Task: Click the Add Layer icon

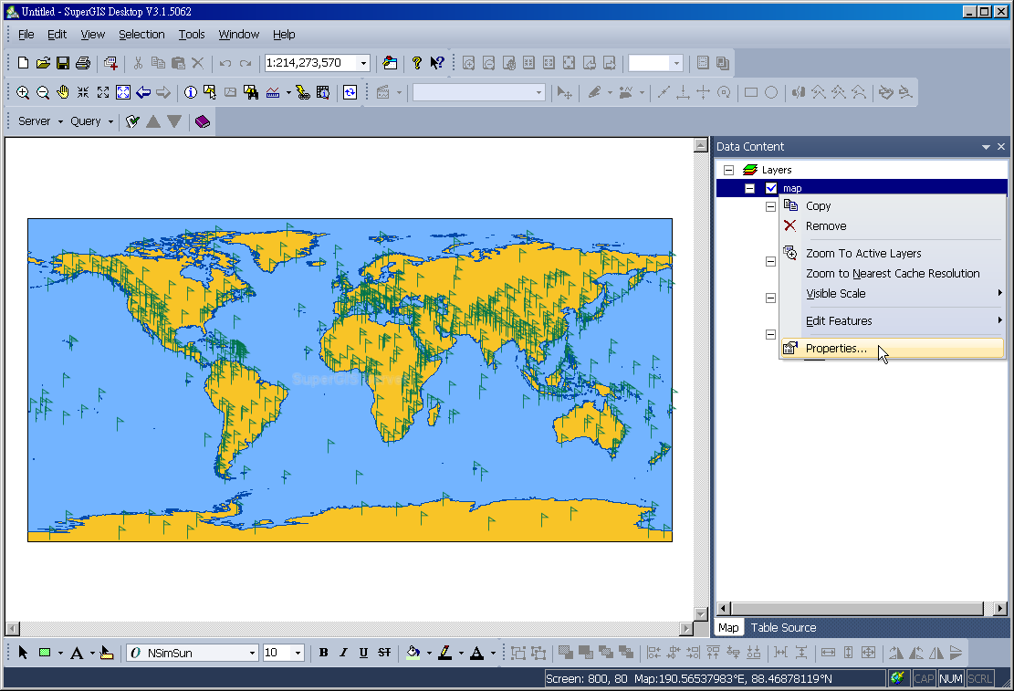Action: pyautogui.click(x=110, y=63)
